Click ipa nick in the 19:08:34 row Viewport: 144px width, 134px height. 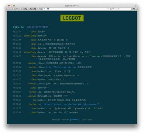click(35, 100)
